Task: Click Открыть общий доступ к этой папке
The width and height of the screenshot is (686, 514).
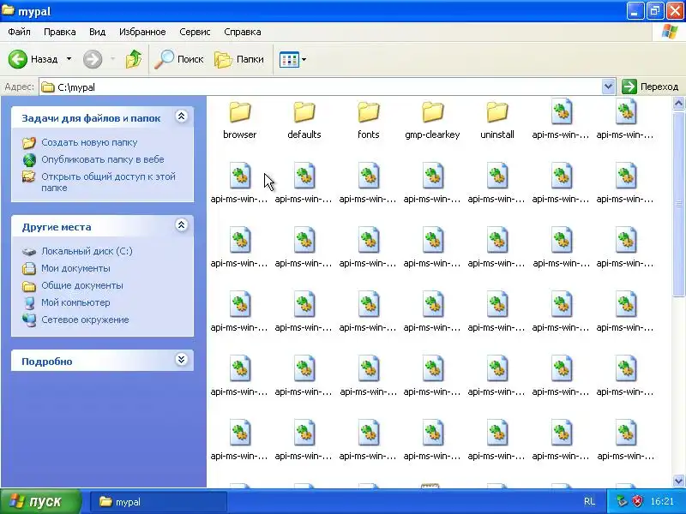Action: point(109,182)
